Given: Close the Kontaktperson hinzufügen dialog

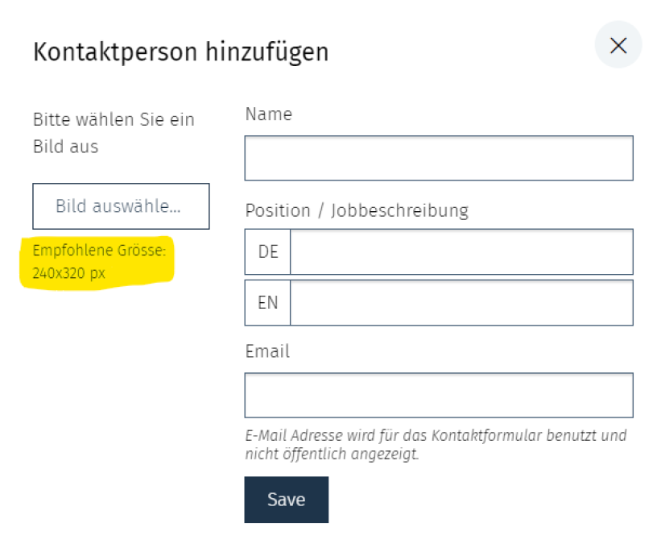Looking at the screenshot, I should pos(617,45).
